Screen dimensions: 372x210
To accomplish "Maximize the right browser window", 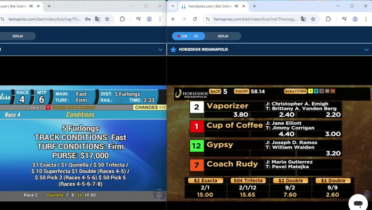I will pyautogui.click(x=352, y=6).
